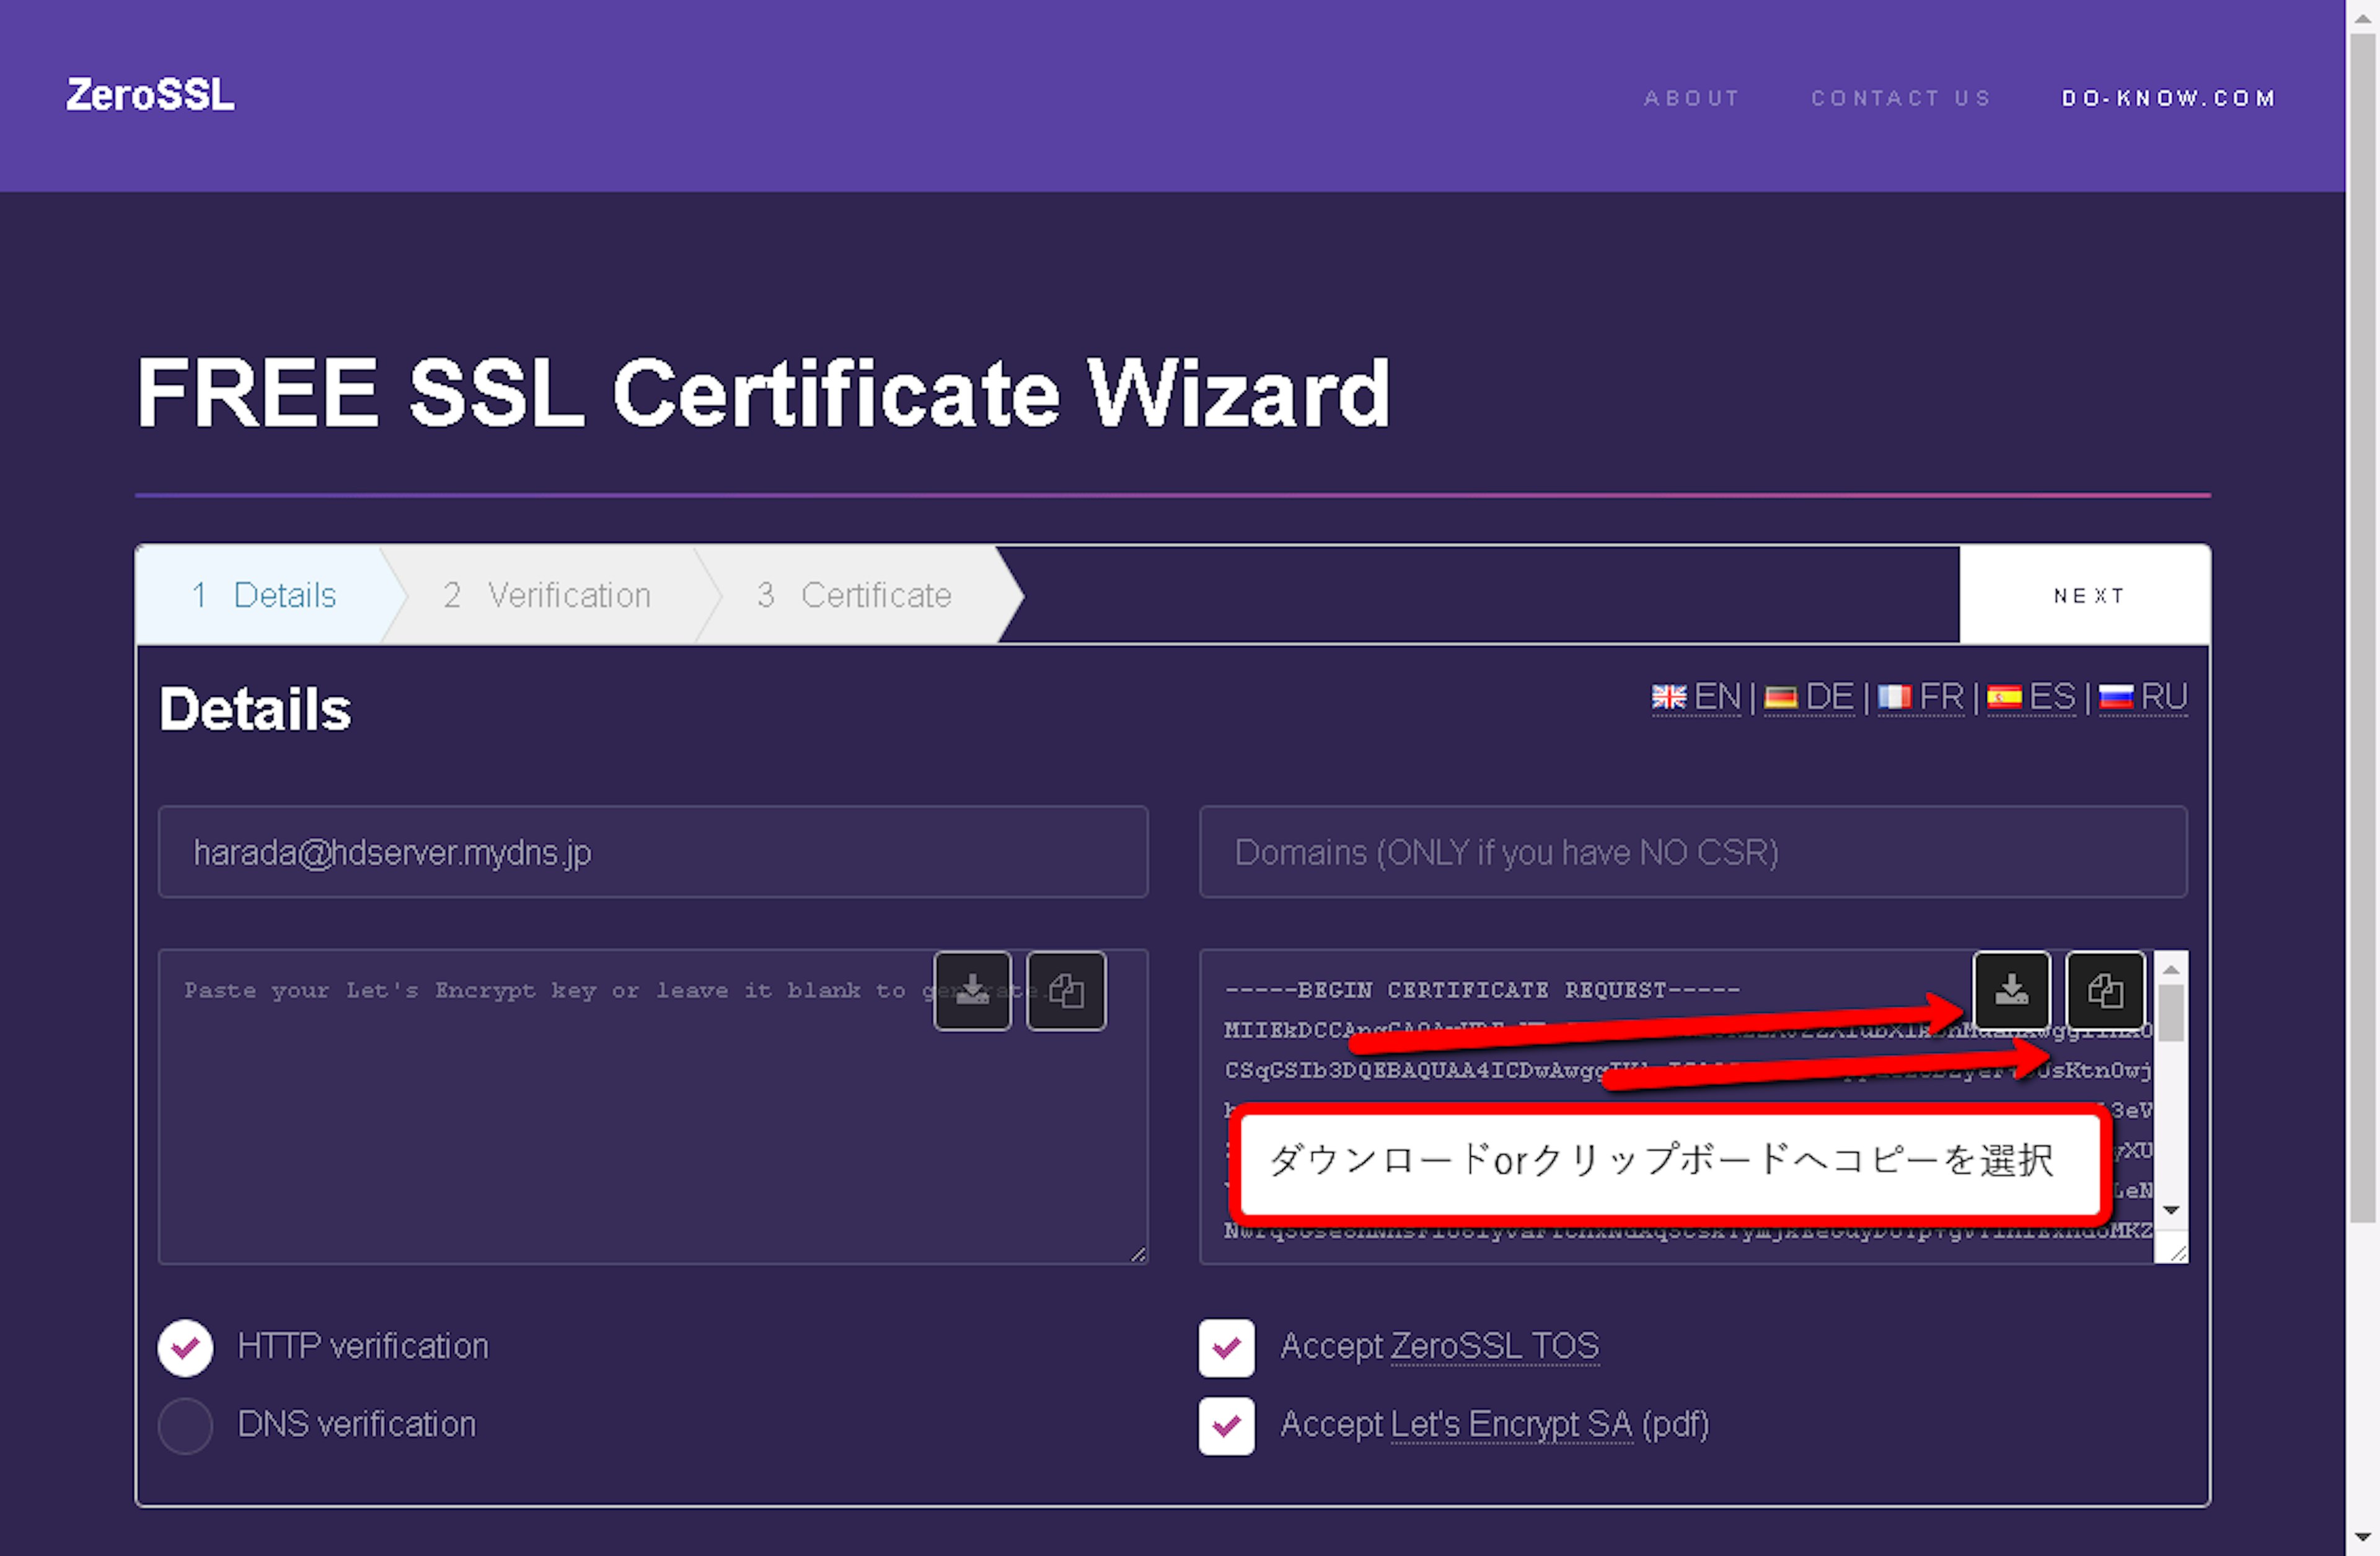2380x1556 pixels.
Task: Download the CSR with the download icon
Action: [x=2011, y=990]
